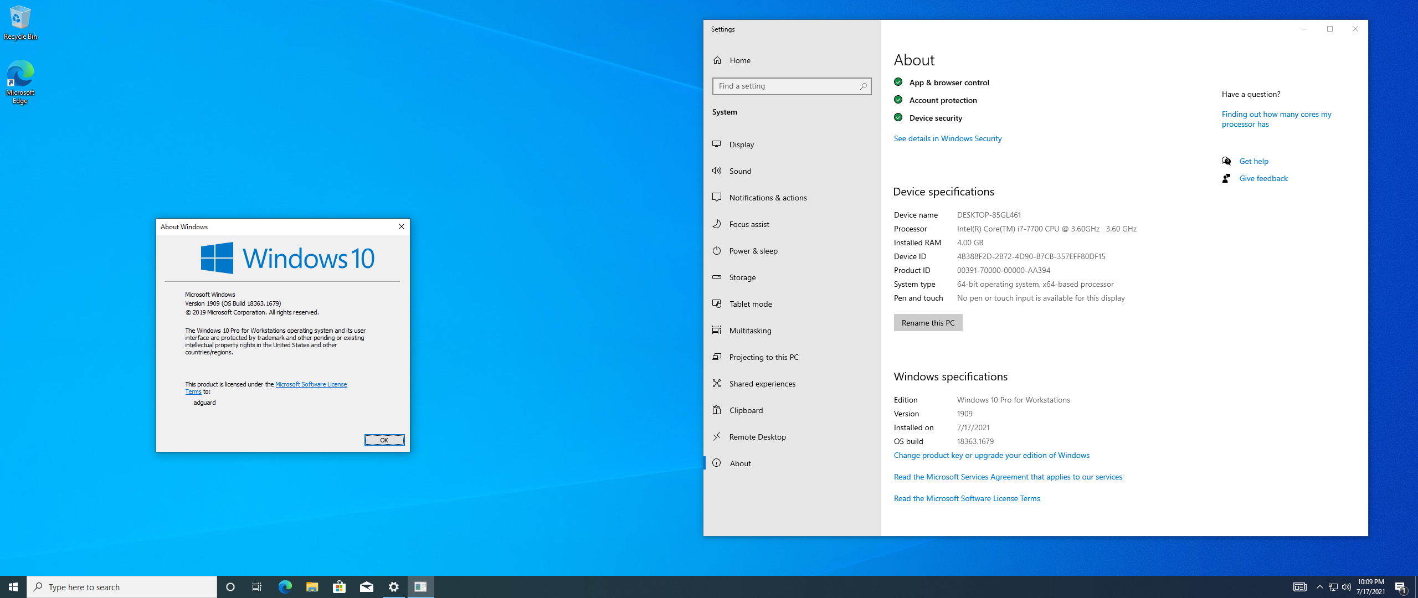The image size is (1418, 598).
Task: Select Storage in sidebar
Action: 792,277
